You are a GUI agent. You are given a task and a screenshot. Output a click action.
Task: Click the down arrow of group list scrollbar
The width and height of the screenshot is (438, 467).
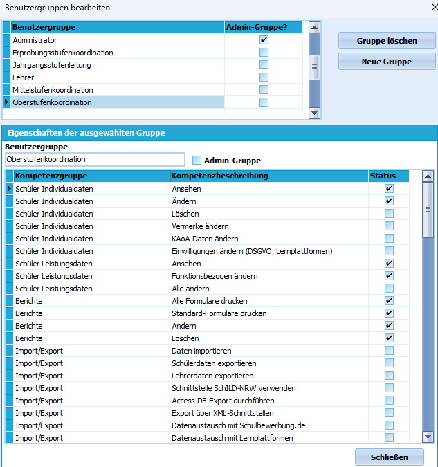[314, 113]
